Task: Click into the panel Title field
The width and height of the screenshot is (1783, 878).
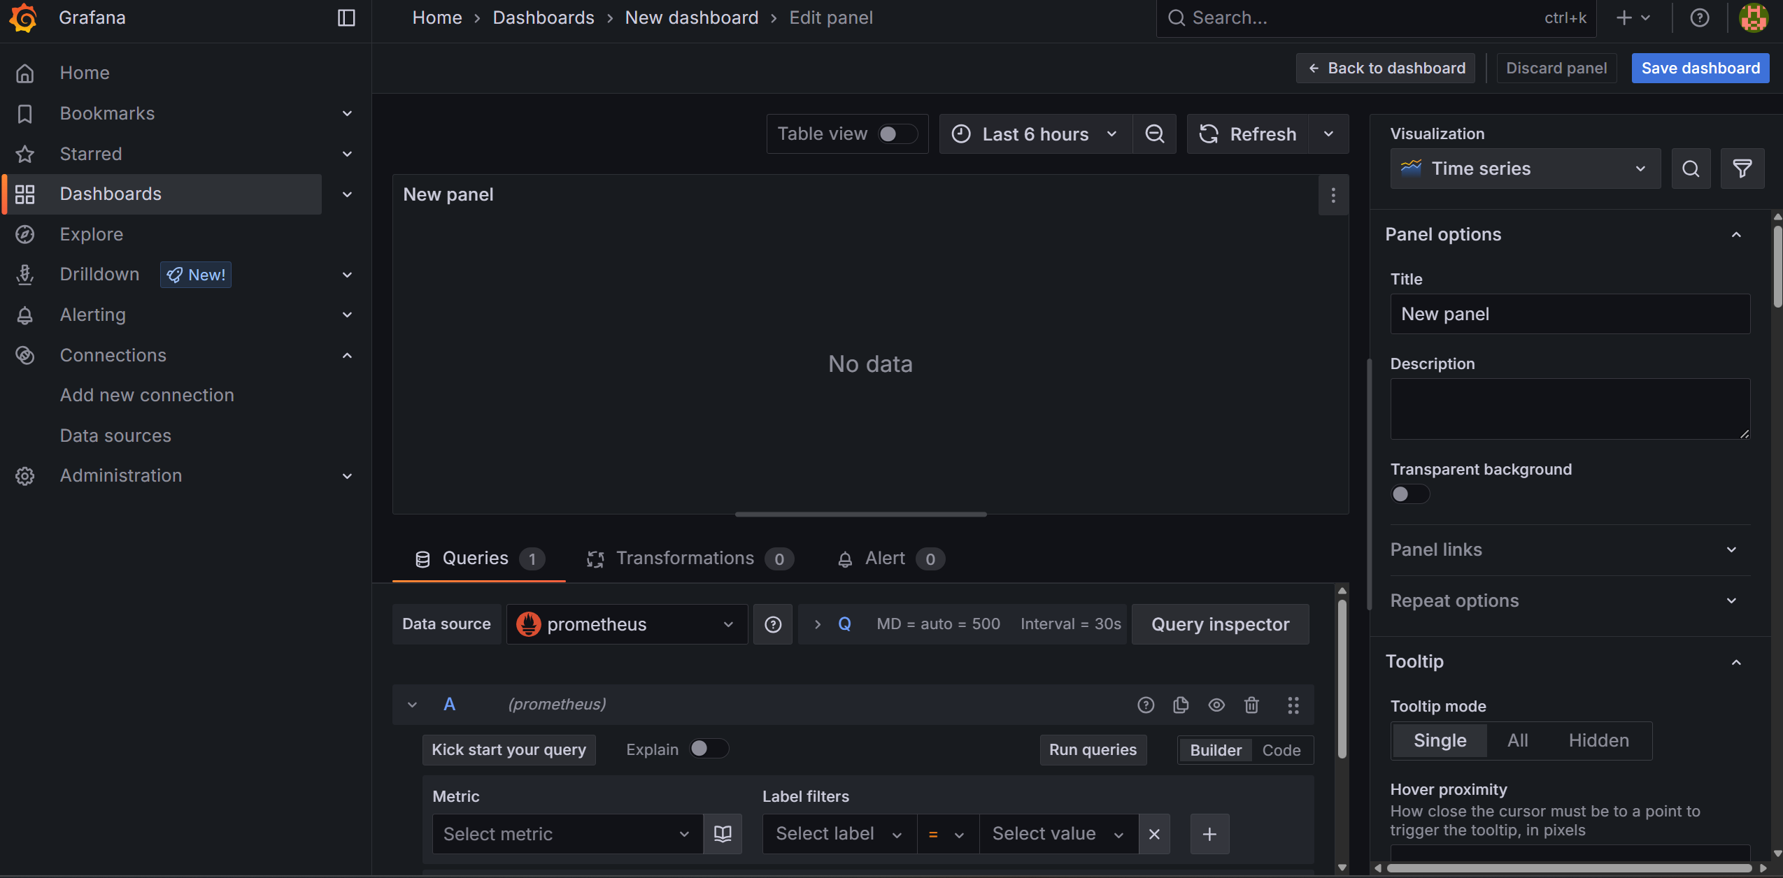Action: pyautogui.click(x=1569, y=314)
